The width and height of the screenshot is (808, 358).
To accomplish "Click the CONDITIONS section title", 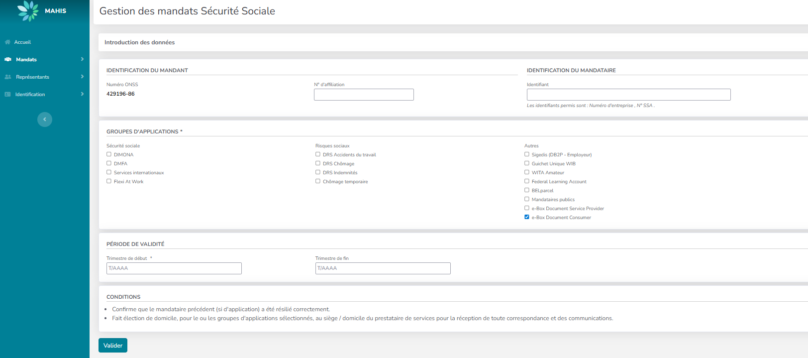I will coord(123,297).
